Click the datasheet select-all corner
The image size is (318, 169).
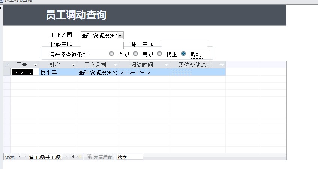7,65
